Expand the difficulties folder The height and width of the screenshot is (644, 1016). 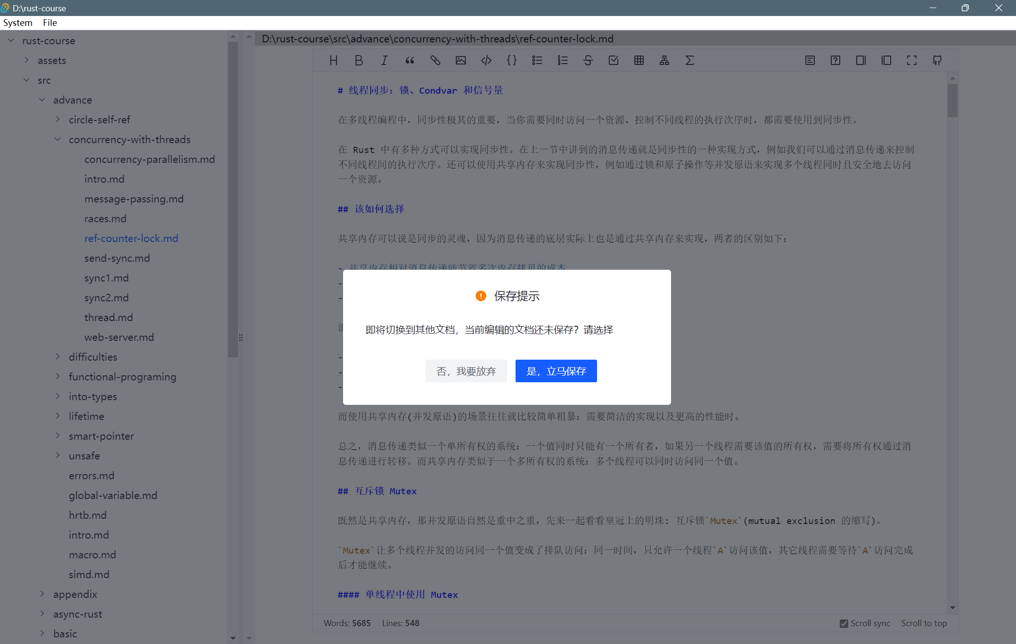[x=57, y=357]
